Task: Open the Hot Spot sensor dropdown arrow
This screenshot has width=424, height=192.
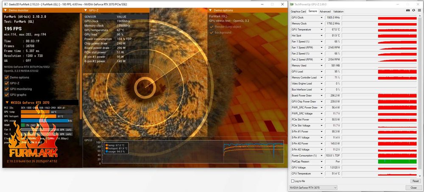Action: click(321, 36)
